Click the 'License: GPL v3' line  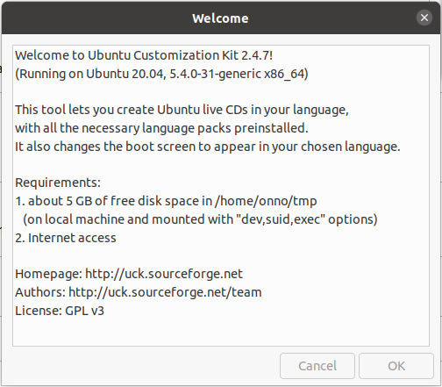click(x=60, y=311)
